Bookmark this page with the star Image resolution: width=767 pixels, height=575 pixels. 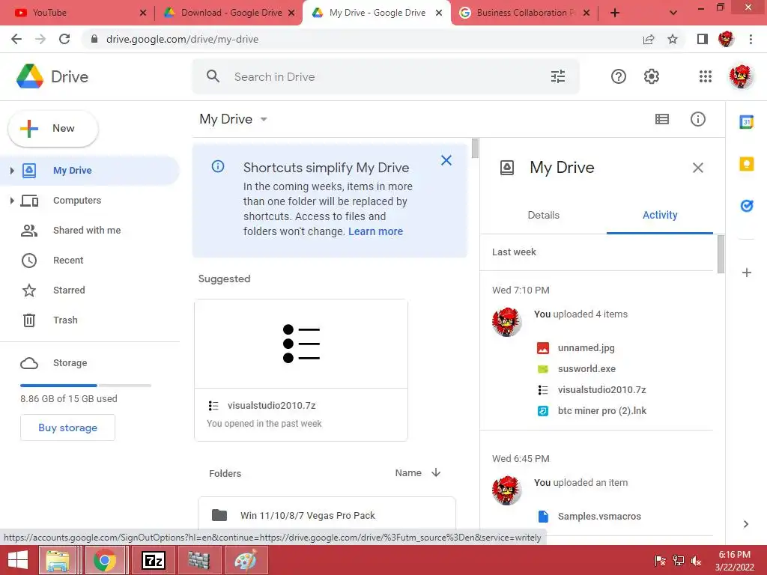[673, 39]
